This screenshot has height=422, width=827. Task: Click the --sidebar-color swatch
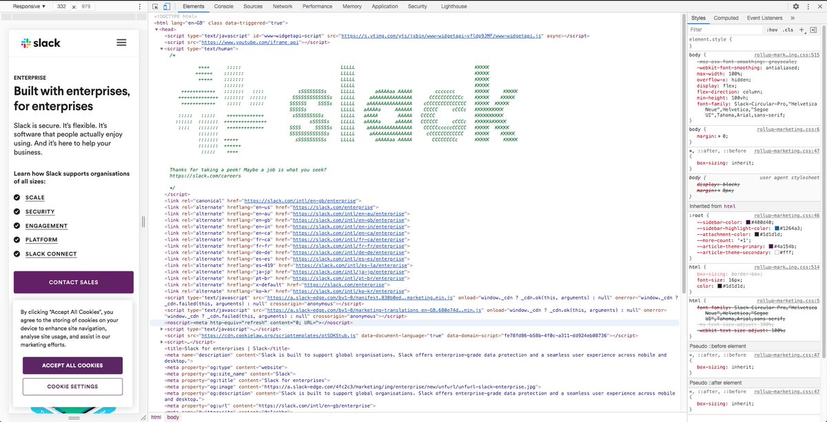[x=748, y=222]
